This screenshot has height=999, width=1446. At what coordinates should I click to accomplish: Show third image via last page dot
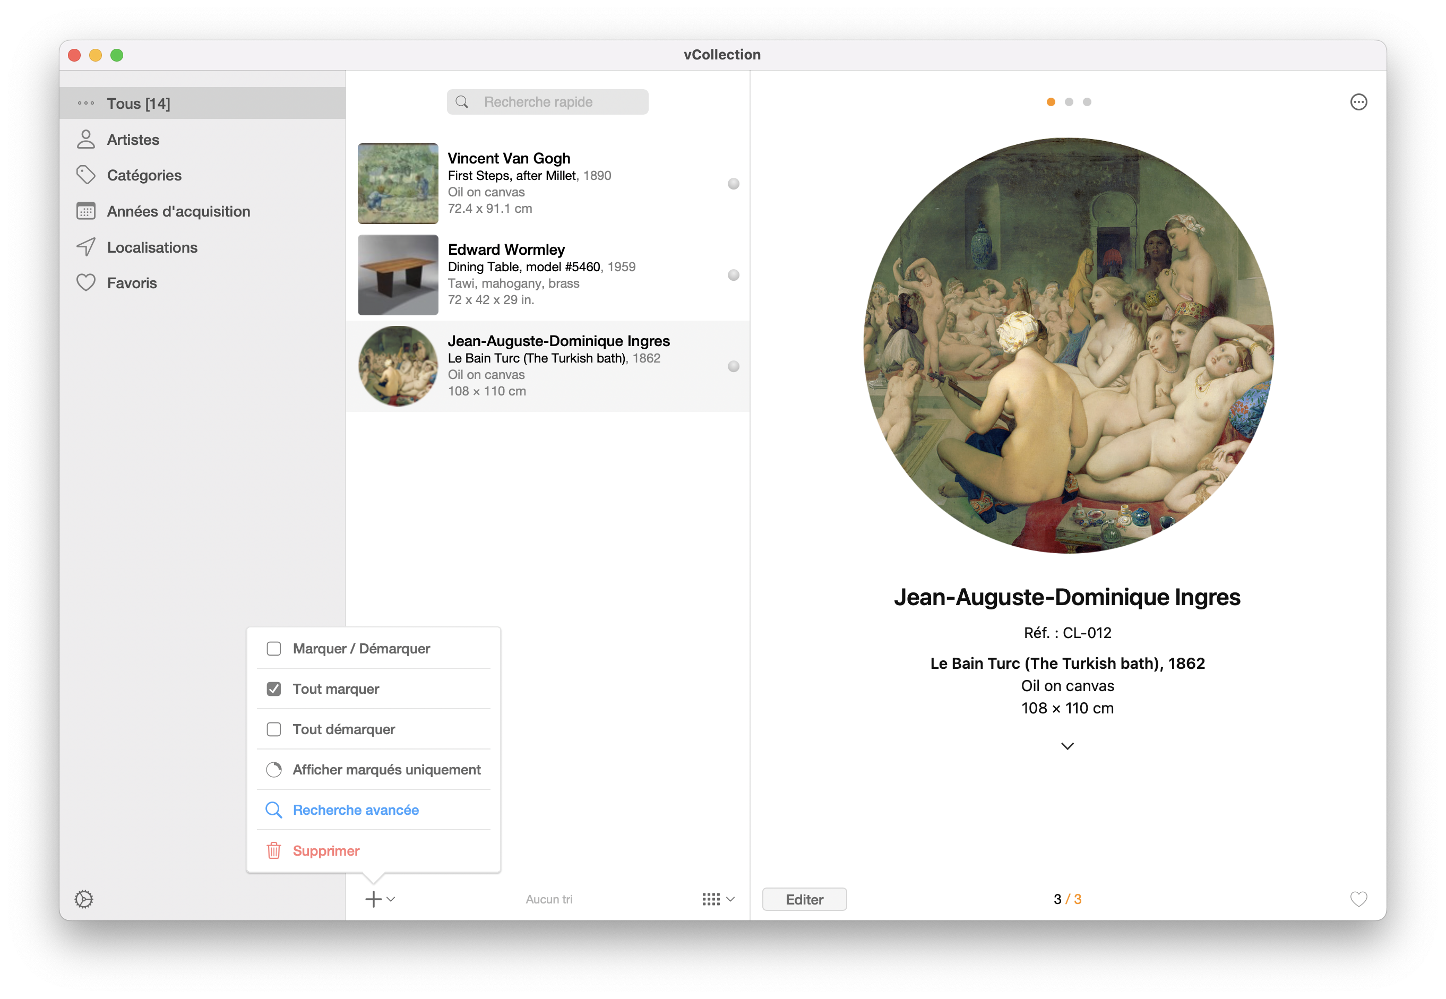[x=1087, y=102]
